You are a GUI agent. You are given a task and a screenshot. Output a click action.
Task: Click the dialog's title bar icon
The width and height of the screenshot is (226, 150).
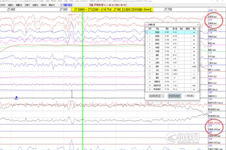[x=146, y=25]
